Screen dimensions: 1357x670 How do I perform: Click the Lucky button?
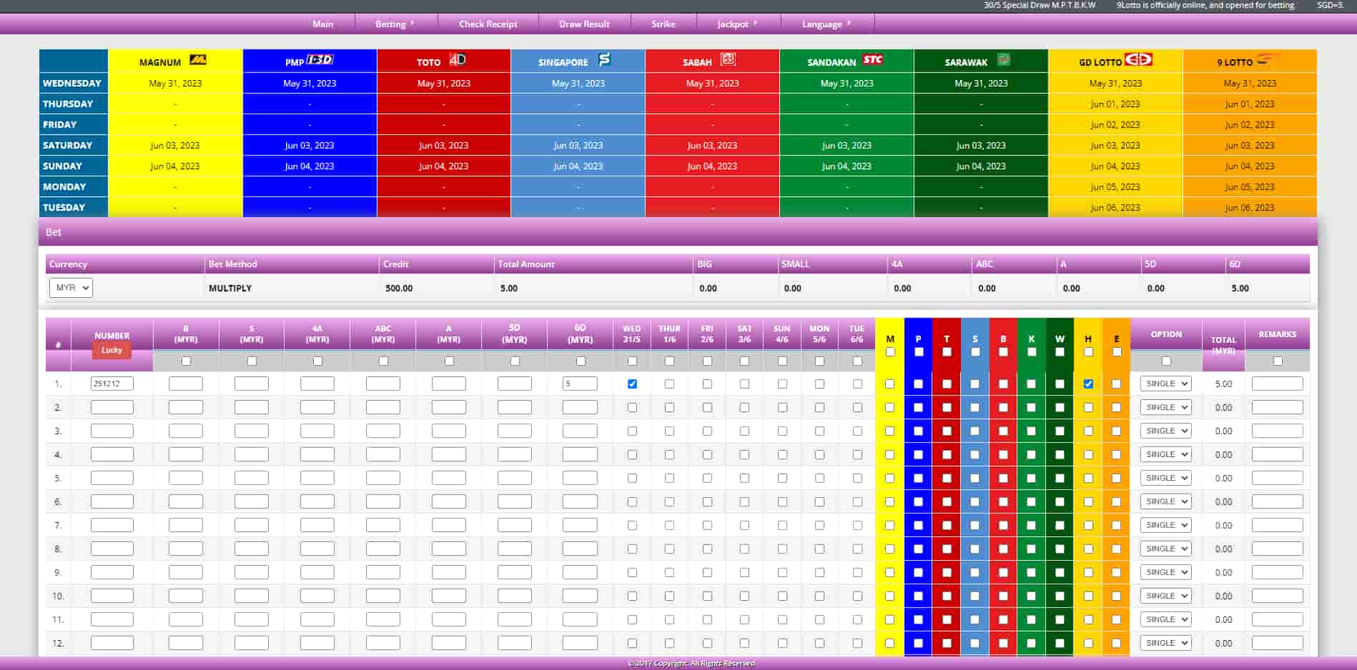pos(111,350)
